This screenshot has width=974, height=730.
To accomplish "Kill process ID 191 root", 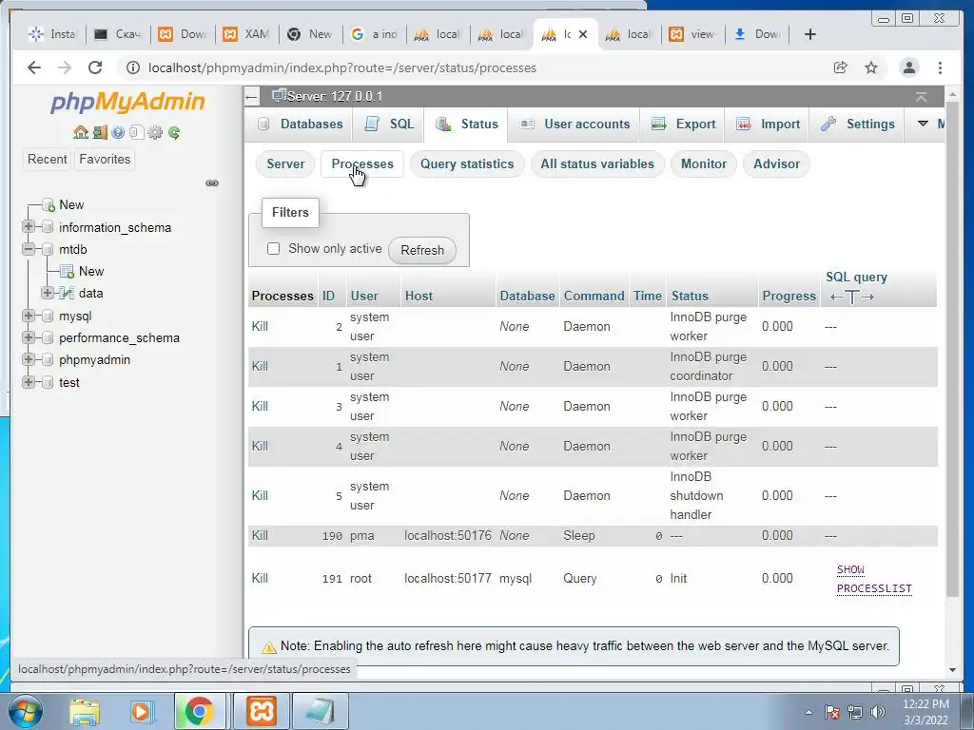I will 260,578.
